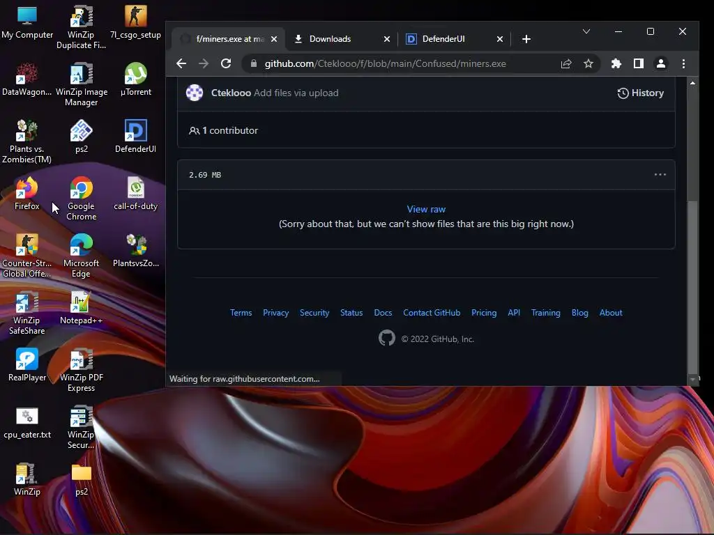
Task: Open Plants vs. Zombies(TM) shortcut
Action: (x=27, y=141)
